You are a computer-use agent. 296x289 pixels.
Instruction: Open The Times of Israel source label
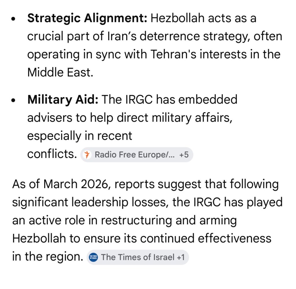138,257
